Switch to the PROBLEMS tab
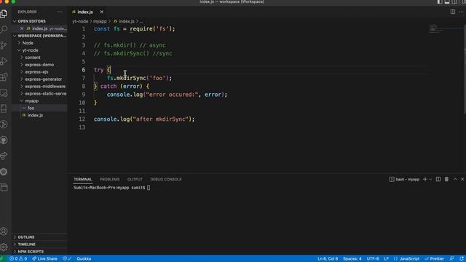Image resolution: width=466 pixels, height=262 pixels. tap(110, 180)
